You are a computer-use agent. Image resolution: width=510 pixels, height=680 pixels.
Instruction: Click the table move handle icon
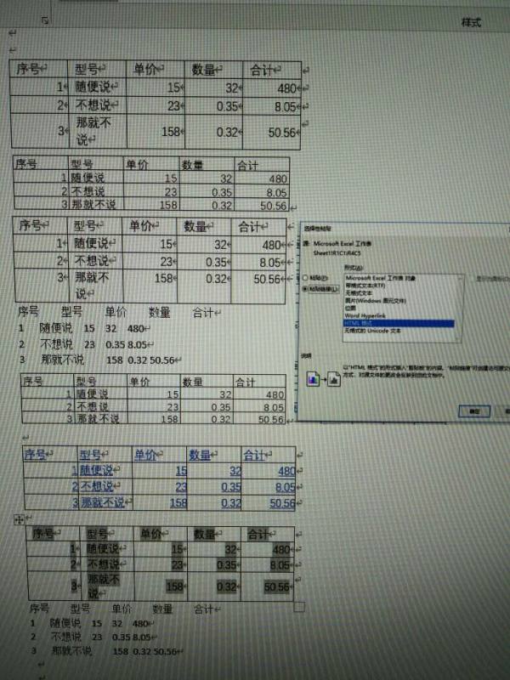19,519
